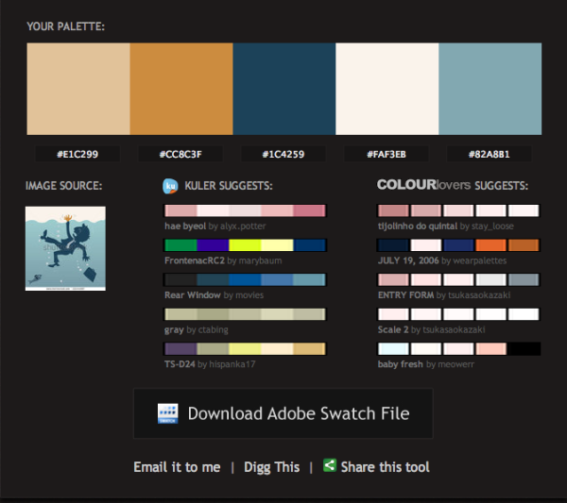Open the TS-D24 palette strip
Image resolution: width=567 pixels, height=503 pixels.
click(x=245, y=349)
